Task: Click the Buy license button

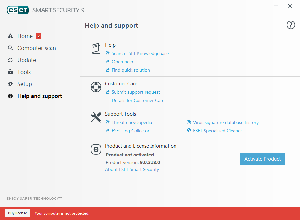Action: (17, 213)
